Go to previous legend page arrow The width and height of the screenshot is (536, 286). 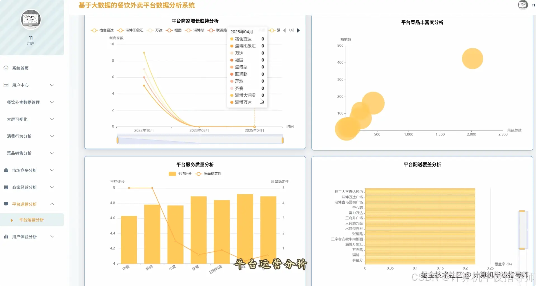coord(284,30)
